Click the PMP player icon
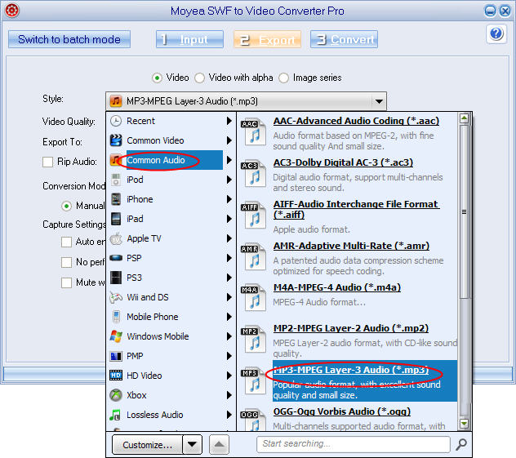The height and width of the screenshot is (458, 516). click(116, 356)
